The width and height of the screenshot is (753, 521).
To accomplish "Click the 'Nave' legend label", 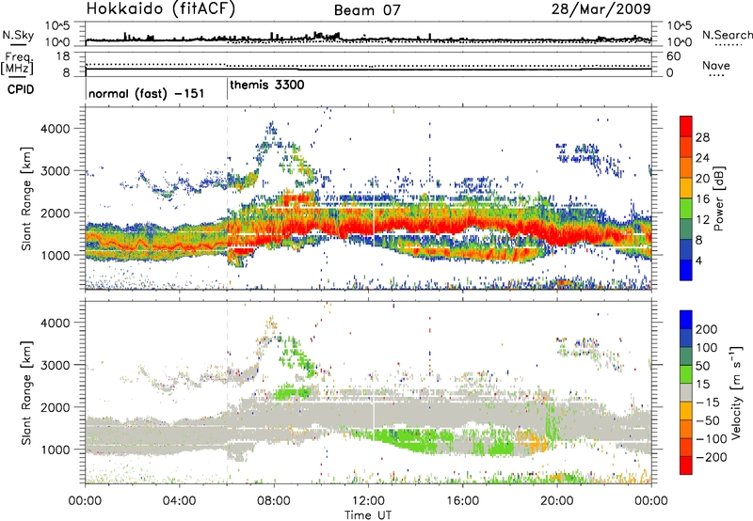I will (716, 66).
